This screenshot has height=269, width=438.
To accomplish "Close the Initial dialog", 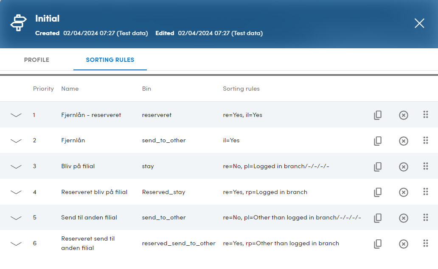I will click(x=419, y=23).
